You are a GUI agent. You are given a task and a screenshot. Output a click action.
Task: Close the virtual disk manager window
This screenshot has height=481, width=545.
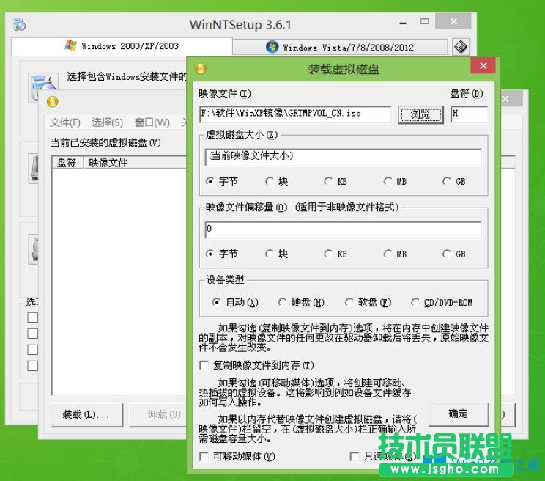(511, 99)
